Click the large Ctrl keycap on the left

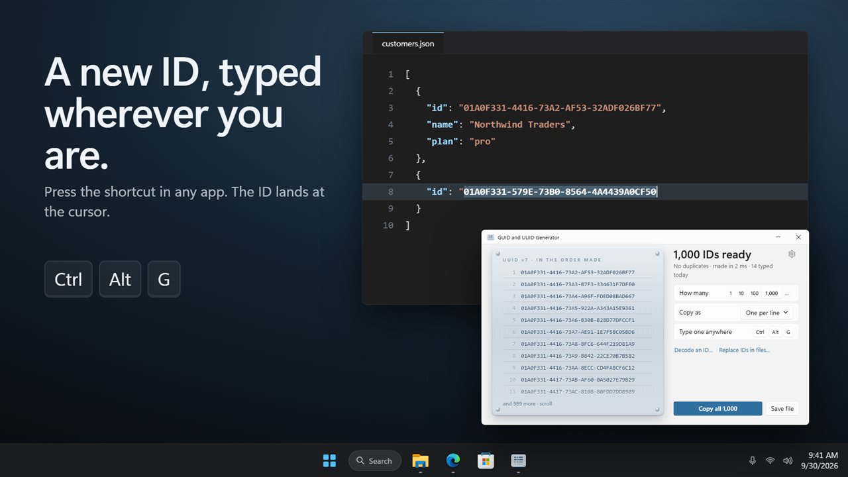tap(68, 279)
